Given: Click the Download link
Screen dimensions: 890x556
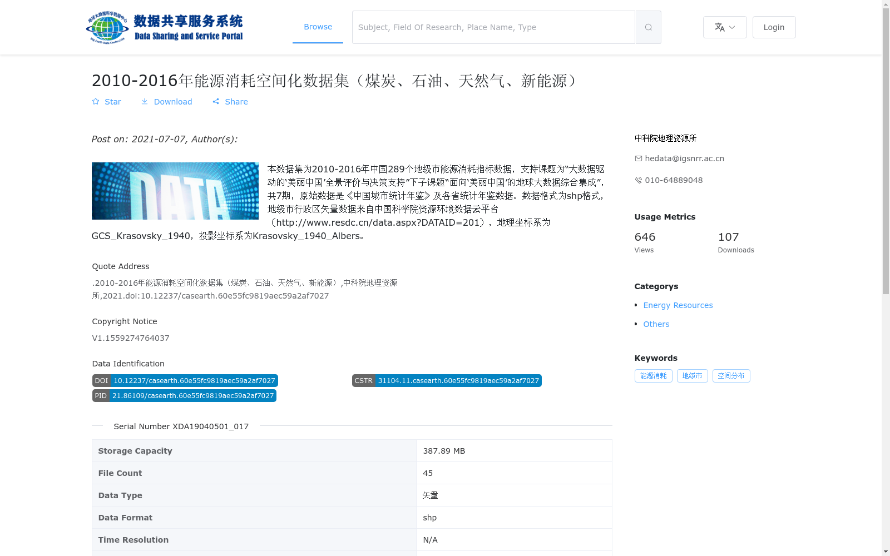Looking at the screenshot, I should pyautogui.click(x=166, y=102).
